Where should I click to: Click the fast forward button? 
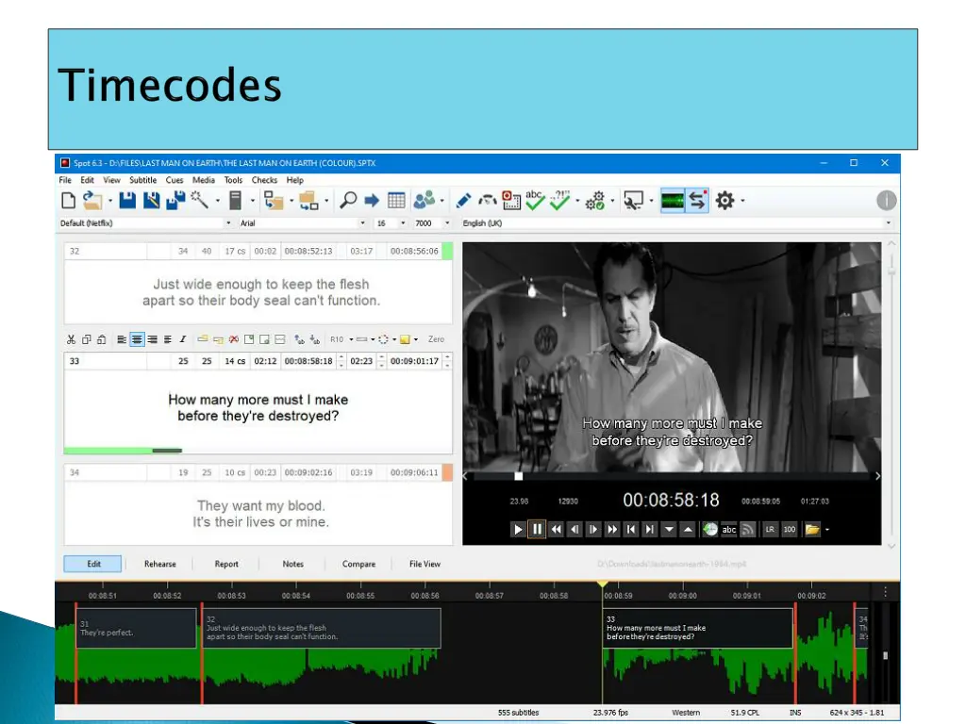pos(612,530)
